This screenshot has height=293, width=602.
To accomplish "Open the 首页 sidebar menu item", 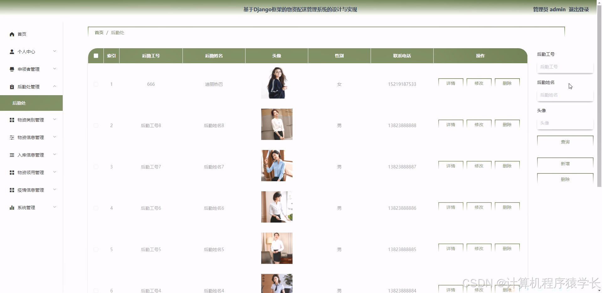I will coord(31,34).
